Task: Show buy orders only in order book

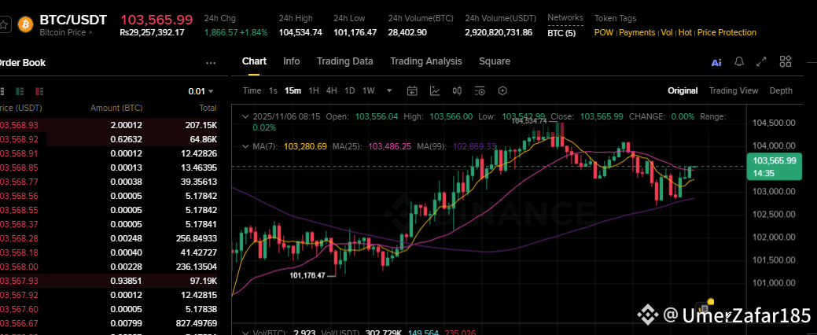Action: (x=20, y=92)
